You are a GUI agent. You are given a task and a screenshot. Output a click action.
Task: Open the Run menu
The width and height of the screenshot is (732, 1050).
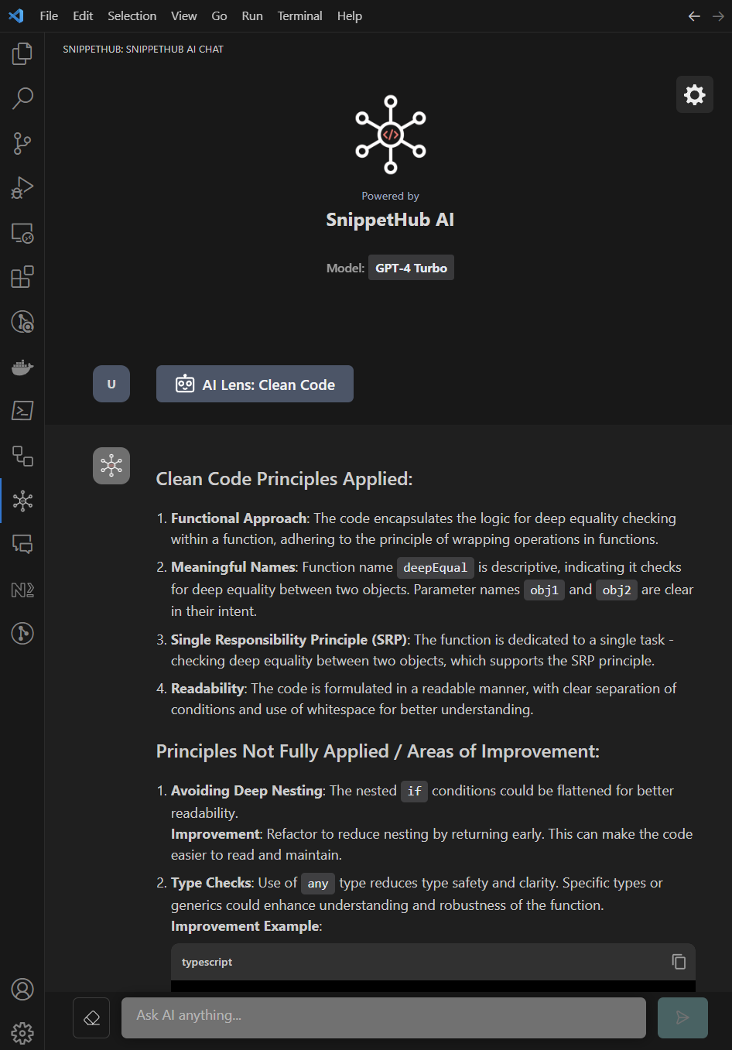point(252,15)
